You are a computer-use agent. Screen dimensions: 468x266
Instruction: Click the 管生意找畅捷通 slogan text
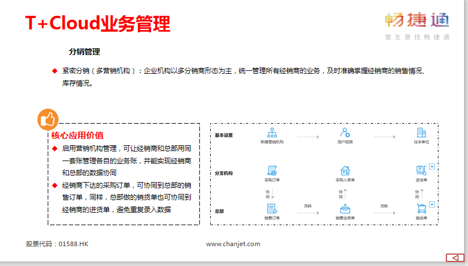tap(417, 37)
